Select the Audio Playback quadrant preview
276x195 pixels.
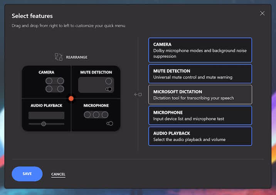point(46,115)
